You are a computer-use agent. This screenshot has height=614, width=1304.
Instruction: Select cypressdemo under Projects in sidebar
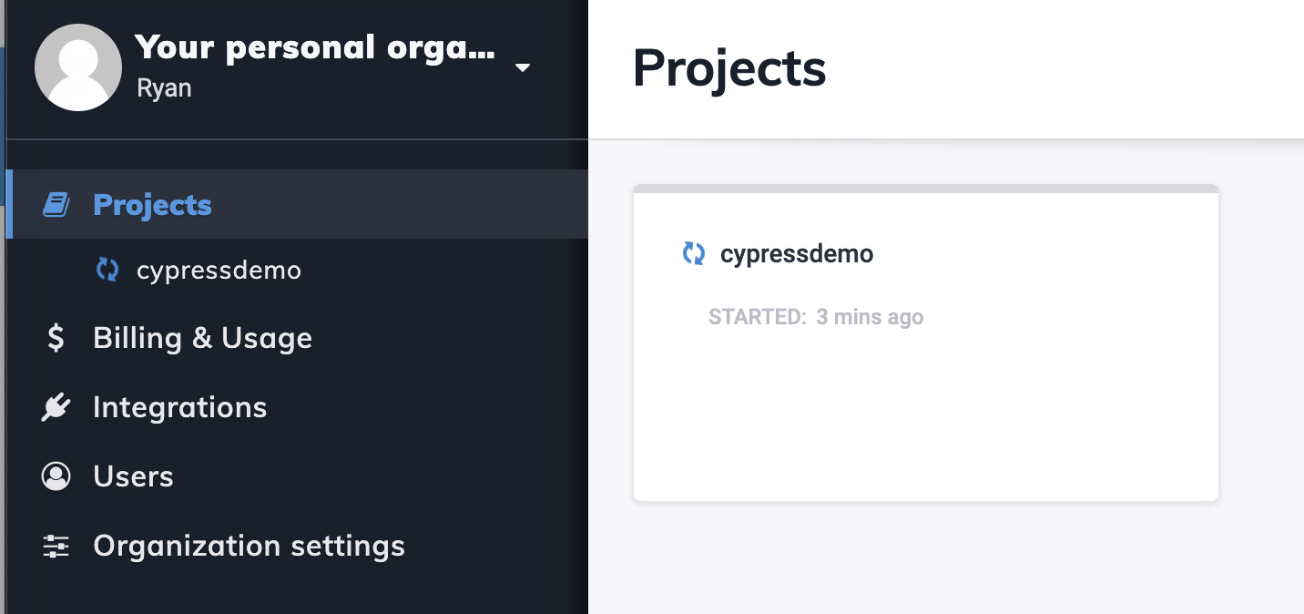pyautogui.click(x=219, y=271)
